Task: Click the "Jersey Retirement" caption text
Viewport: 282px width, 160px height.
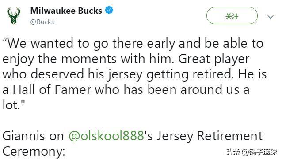Action: tap(210, 136)
